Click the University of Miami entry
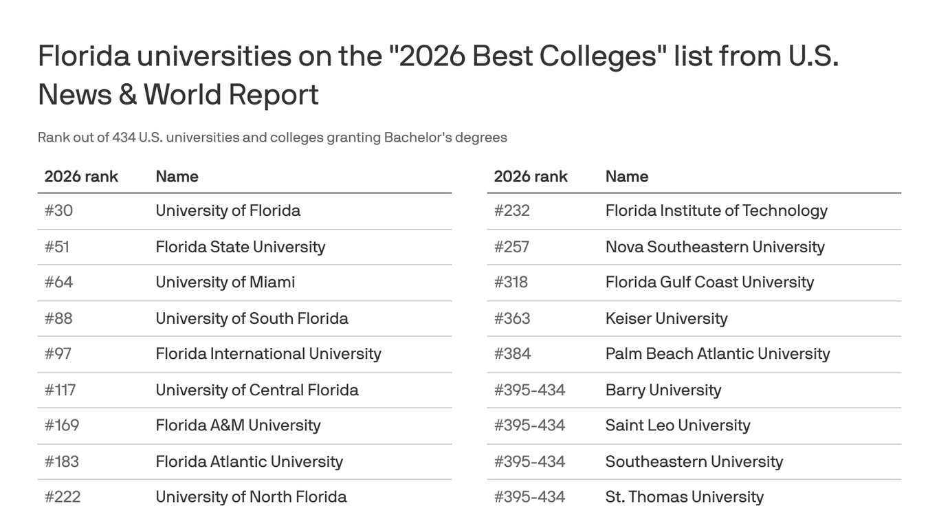The height and width of the screenshot is (528, 939). (225, 282)
